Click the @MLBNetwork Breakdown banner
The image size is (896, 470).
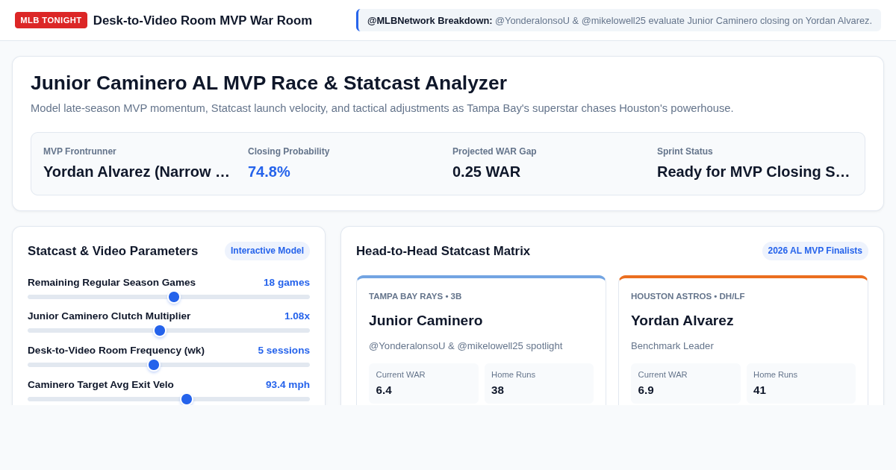pyautogui.click(x=619, y=20)
